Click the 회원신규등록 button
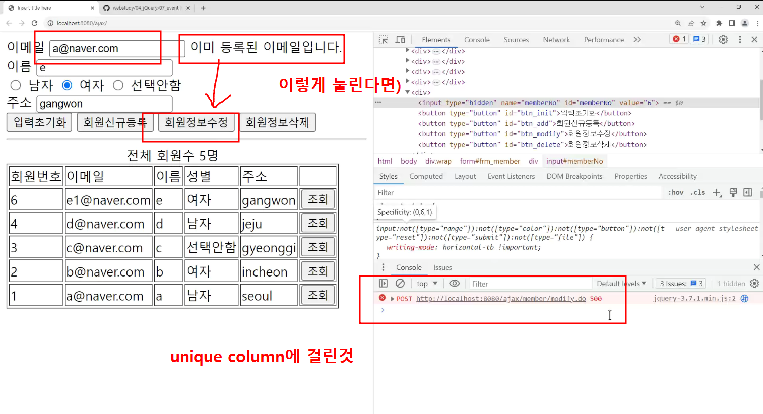 point(115,122)
